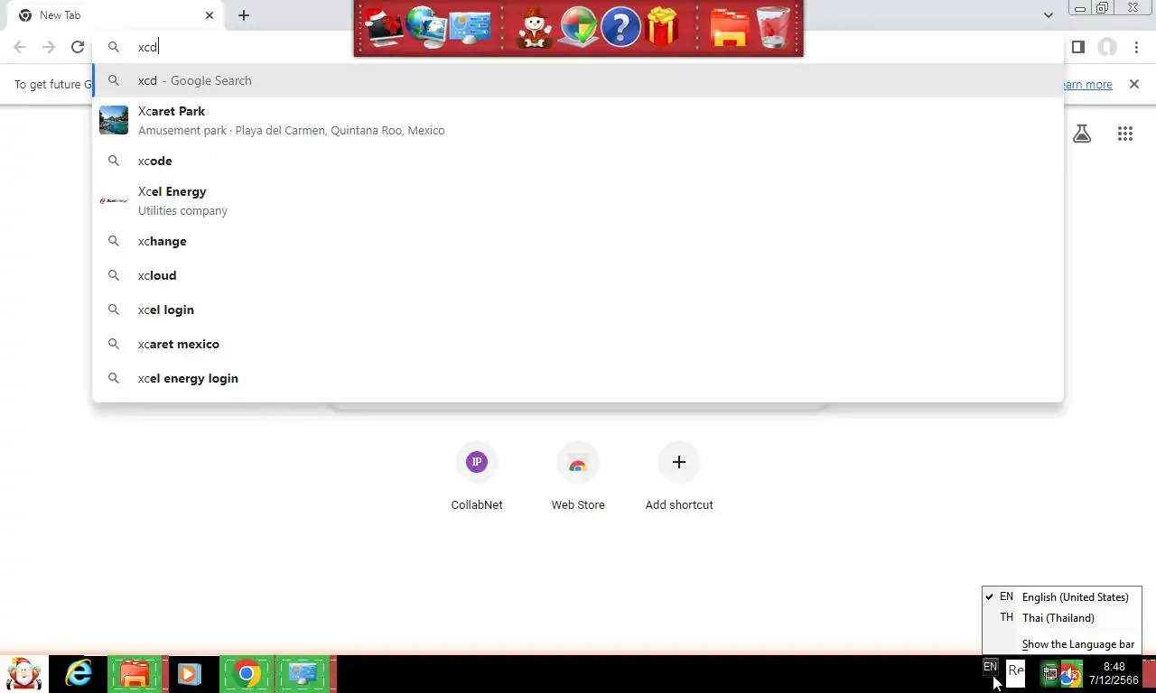Open the file explorer taskbar icon
The image size is (1156, 693).
coord(135,674)
